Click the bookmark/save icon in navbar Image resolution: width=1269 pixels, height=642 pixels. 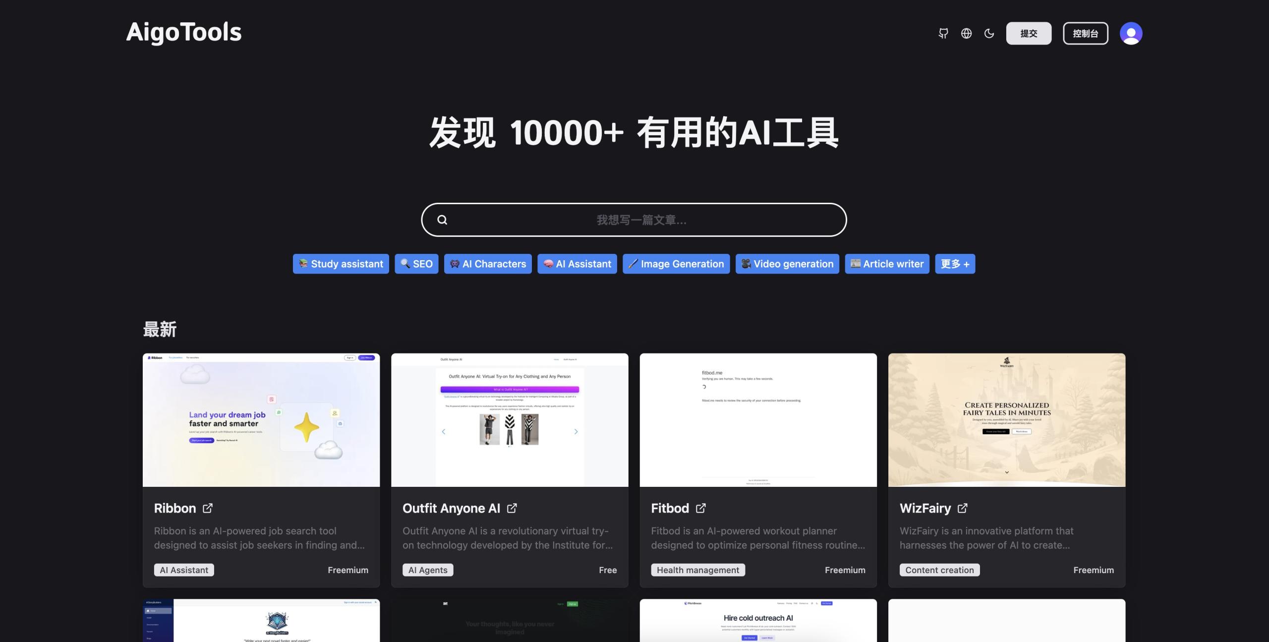943,33
